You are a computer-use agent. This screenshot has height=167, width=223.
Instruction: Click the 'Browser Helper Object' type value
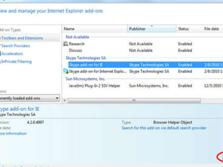tap(173, 122)
